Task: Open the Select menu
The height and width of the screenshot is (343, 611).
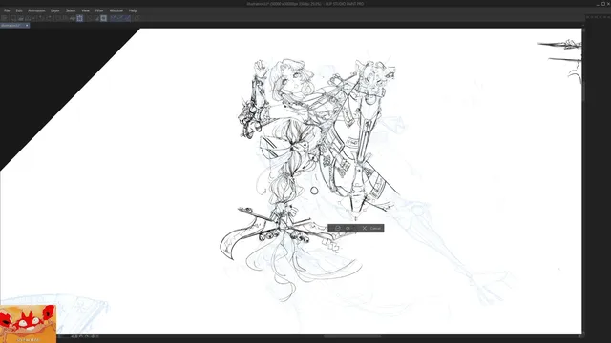Action: [x=71, y=10]
